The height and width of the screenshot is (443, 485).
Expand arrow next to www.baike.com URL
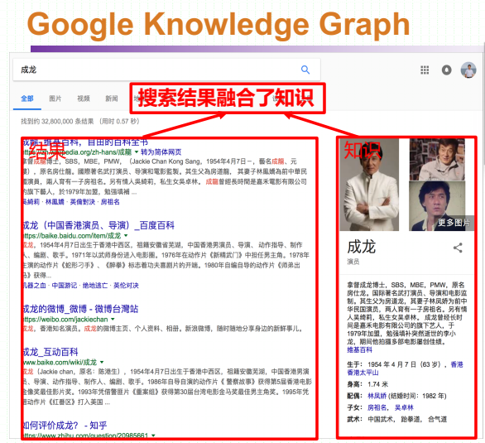click(102, 362)
